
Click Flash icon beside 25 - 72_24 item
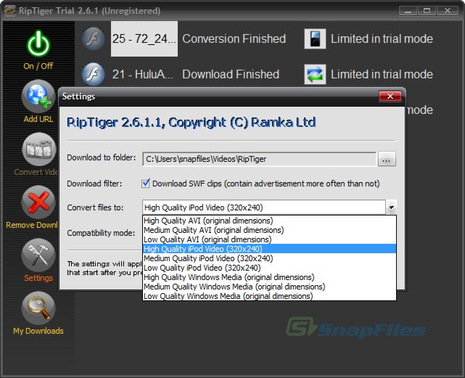pos(93,38)
